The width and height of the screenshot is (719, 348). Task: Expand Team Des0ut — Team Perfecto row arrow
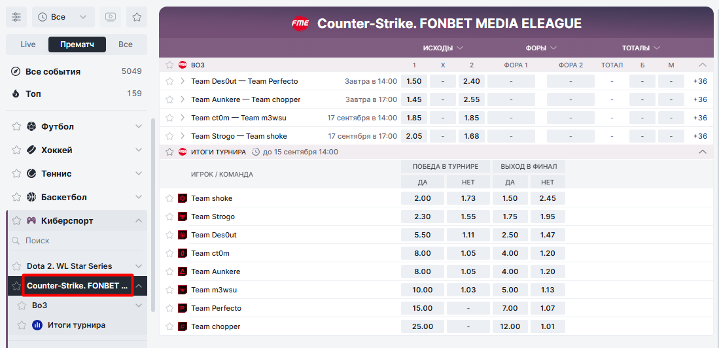[x=183, y=81]
